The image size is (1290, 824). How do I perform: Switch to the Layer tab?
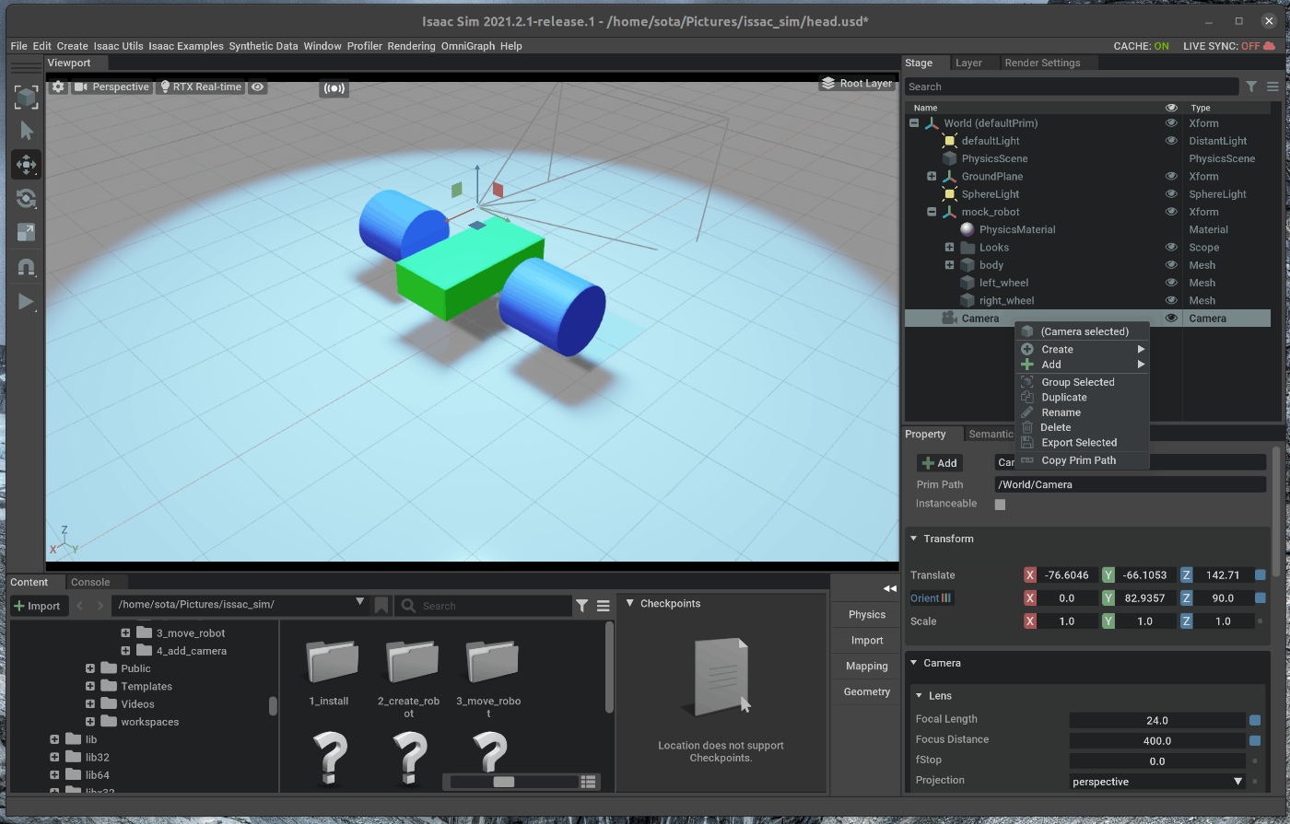click(x=968, y=63)
